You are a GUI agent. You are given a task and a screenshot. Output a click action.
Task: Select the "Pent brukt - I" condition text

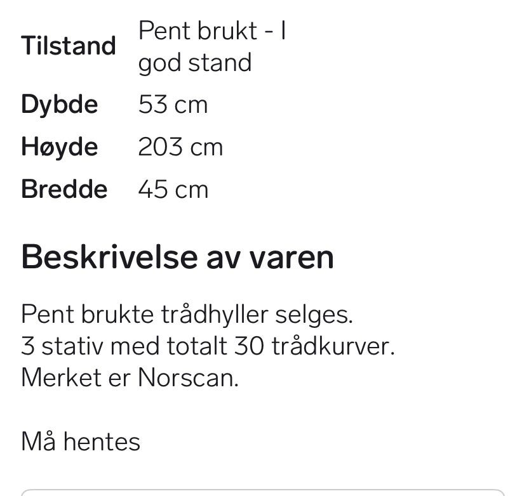click(x=212, y=30)
